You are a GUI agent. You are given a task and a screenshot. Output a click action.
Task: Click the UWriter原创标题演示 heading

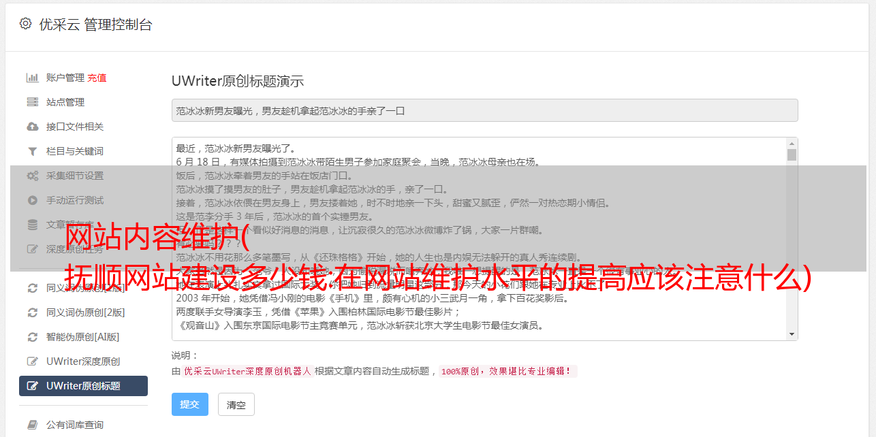[x=238, y=81]
